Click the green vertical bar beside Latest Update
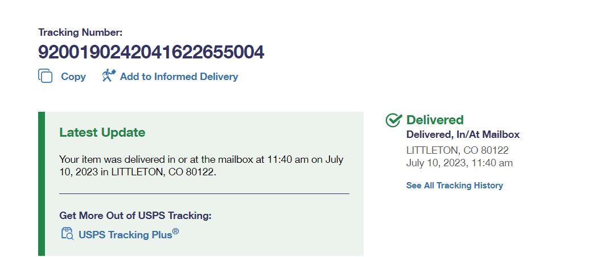The image size is (601, 257). click(x=41, y=183)
